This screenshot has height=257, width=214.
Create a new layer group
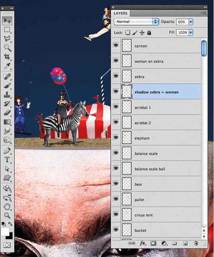point(175,243)
